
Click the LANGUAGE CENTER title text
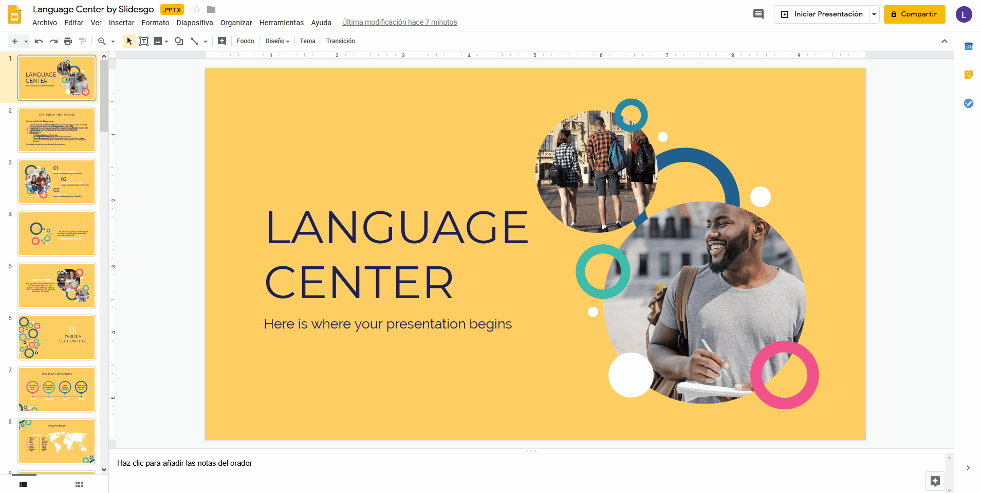coord(397,254)
